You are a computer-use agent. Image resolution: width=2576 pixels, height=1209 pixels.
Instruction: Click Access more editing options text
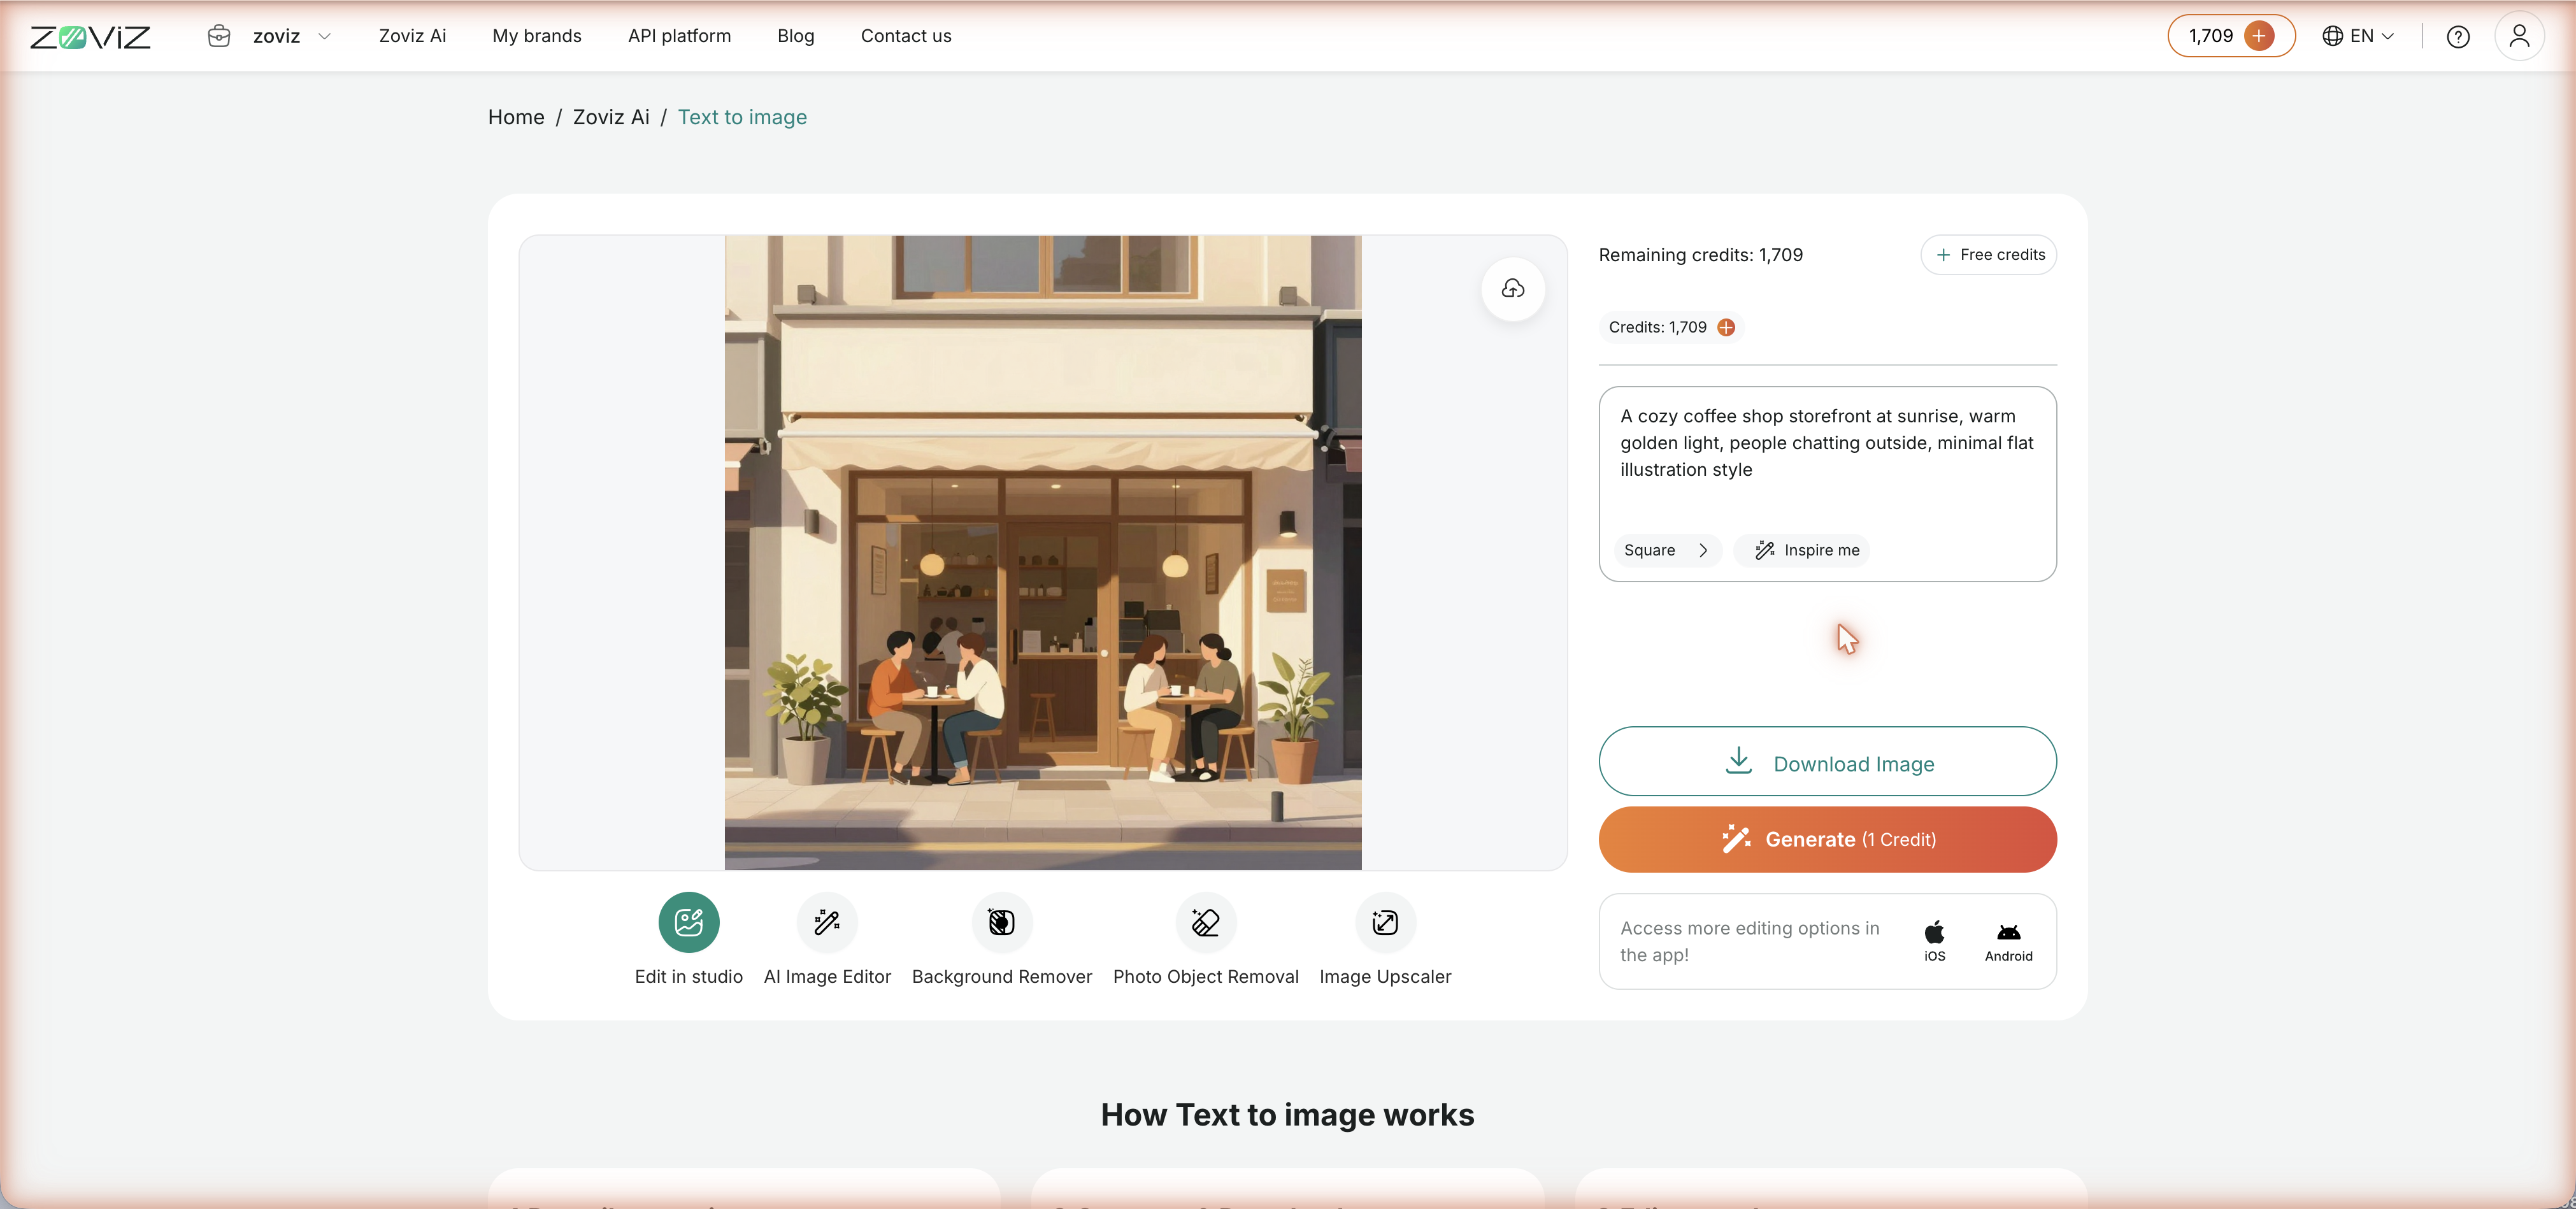[x=1750, y=941]
